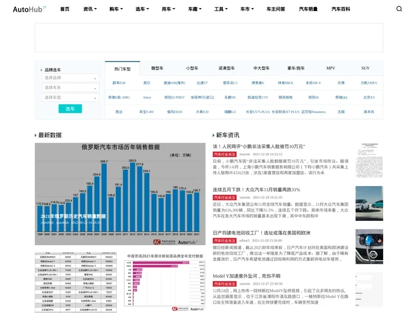The width and height of the screenshot is (418, 313).
Task: Open the 本田XR-V car link
Action: point(313,83)
